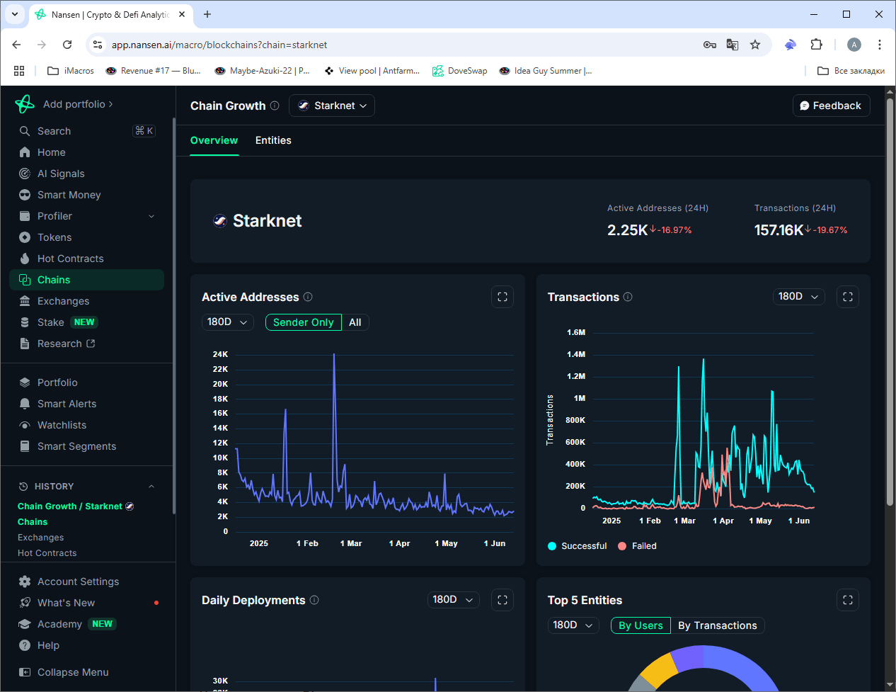Expand Daily Deployments chart to fullscreen
This screenshot has width=896, height=692.
click(502, 600)
